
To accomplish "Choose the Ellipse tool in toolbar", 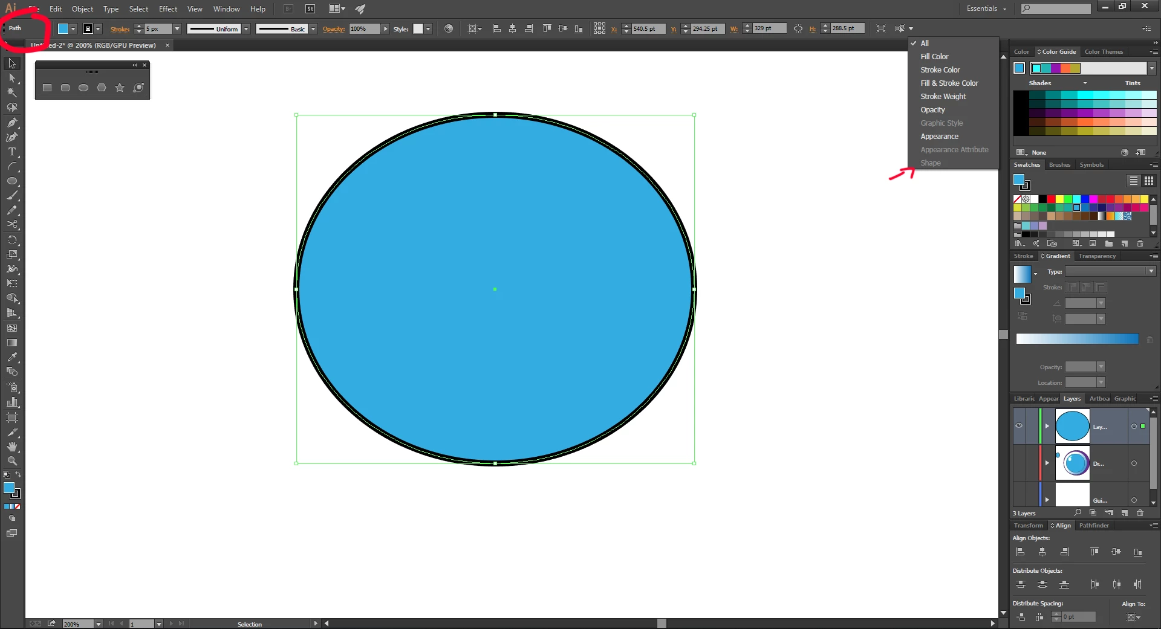I will (12, 181).
